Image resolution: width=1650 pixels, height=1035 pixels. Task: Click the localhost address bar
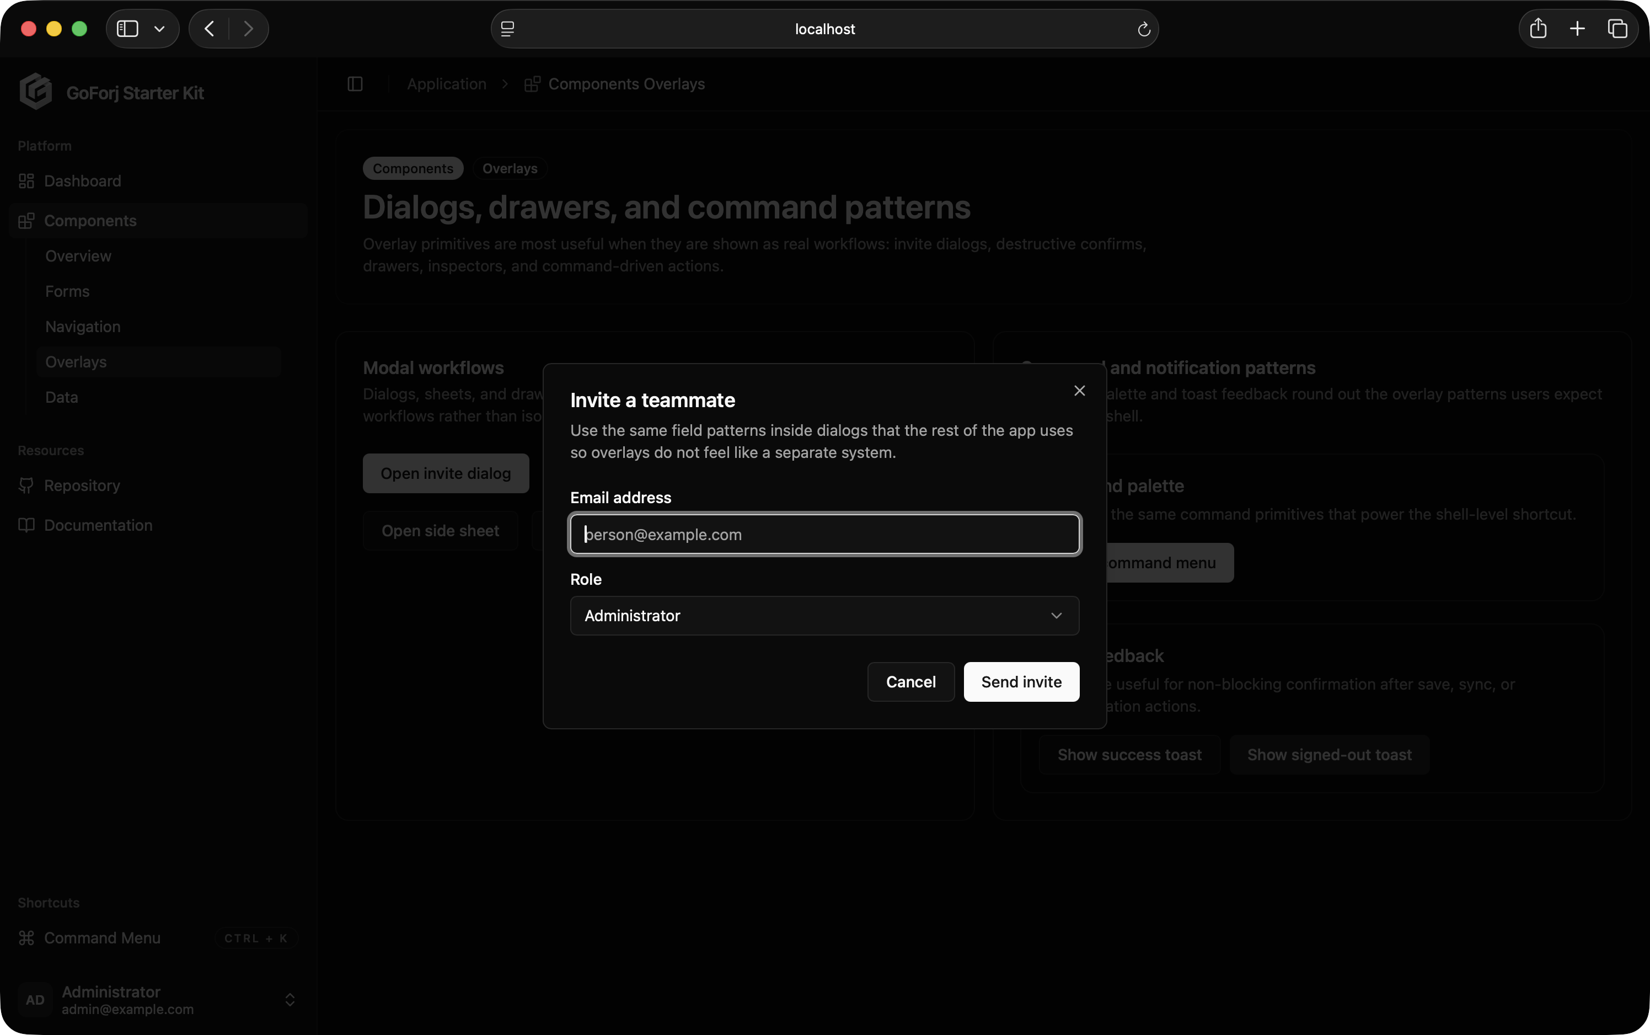tap(824, 29)
